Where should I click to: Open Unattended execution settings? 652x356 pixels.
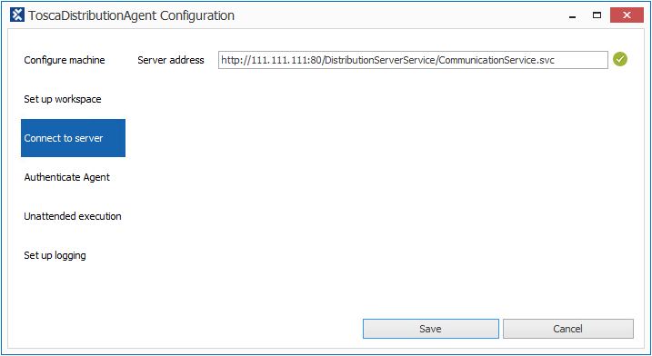tap(73, 216)
